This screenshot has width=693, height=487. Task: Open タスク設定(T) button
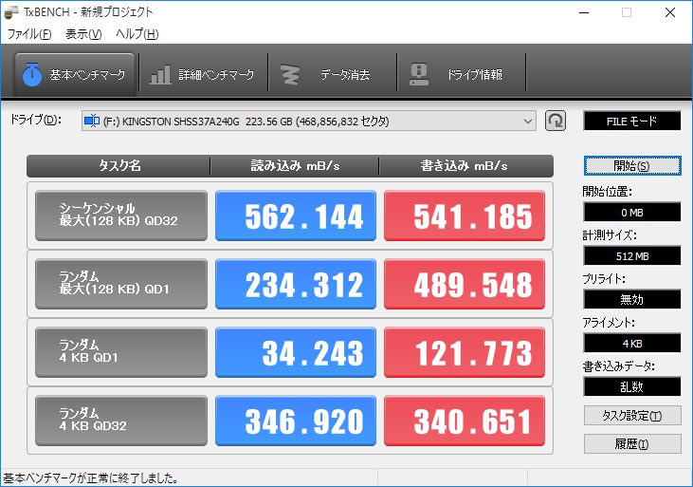click(x=632, y=416)
